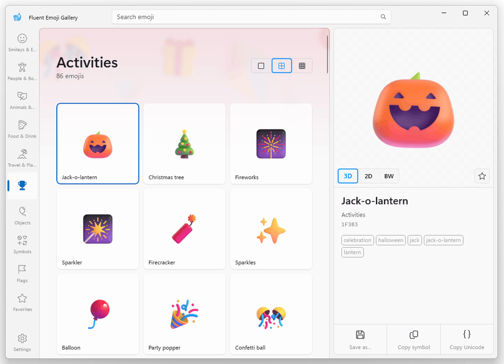The height and width of the screenshot is (364, 504).
Task: Click Save as... button
Action: (x=360, y=340)
